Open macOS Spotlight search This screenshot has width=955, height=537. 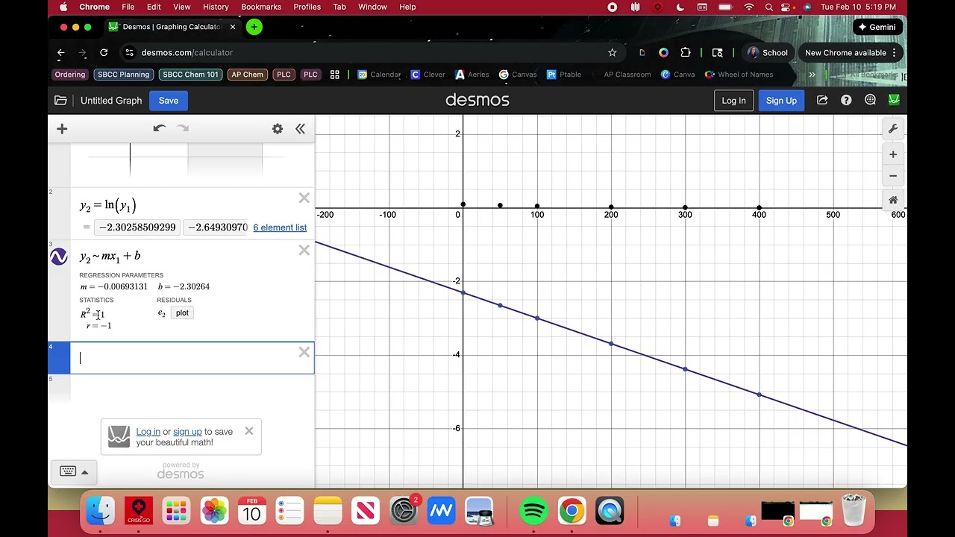coord(768,7)
